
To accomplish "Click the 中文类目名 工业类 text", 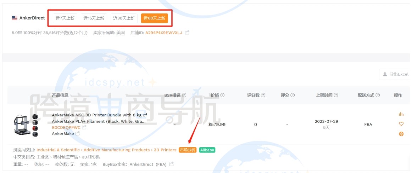I will pos(42,157).
